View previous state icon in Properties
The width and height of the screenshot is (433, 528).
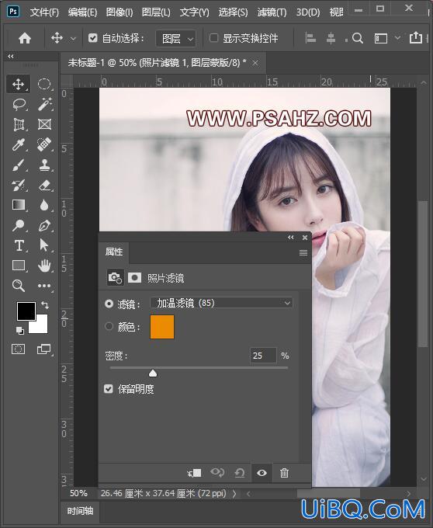217,473
